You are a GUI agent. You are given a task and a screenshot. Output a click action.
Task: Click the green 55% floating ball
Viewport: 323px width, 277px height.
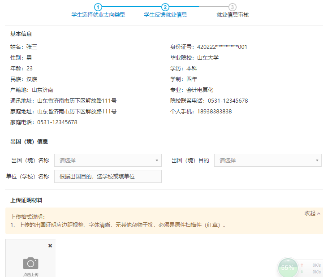[287, 268]
